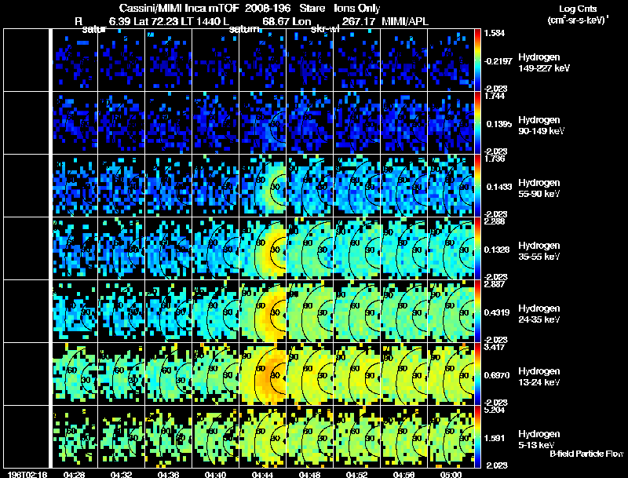The width and height of the screenshot is (628, 478).
Task: Click the Hydrogen 55-90 keV row label
Action: pyautogui.click(x=539, y=188)
